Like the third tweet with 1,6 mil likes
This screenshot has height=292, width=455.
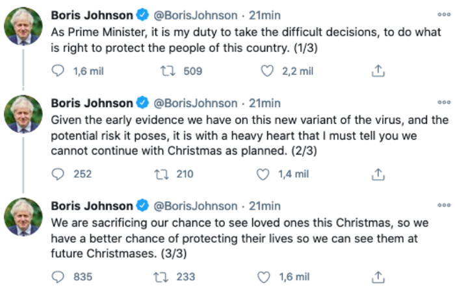[263, 276]
